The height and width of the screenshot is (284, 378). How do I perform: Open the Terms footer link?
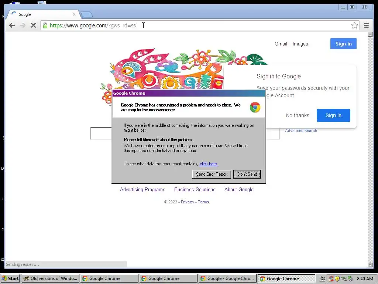click(203, 202)
